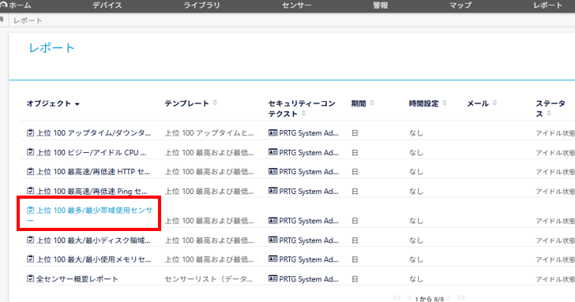This screenshot has width=575, height=302.
Task: Click template 上位 100 アップタイムと...
Action: click(x=209, y=133)
